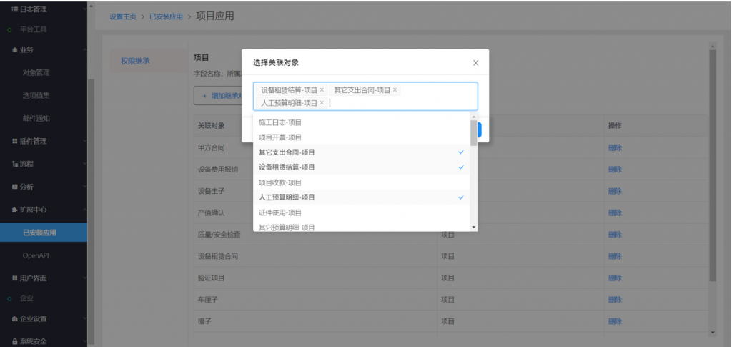Viewport: 732px width, 347px height.
Task: Remove the 其它支出合同-项目 tag
Action: coord(395,90)
